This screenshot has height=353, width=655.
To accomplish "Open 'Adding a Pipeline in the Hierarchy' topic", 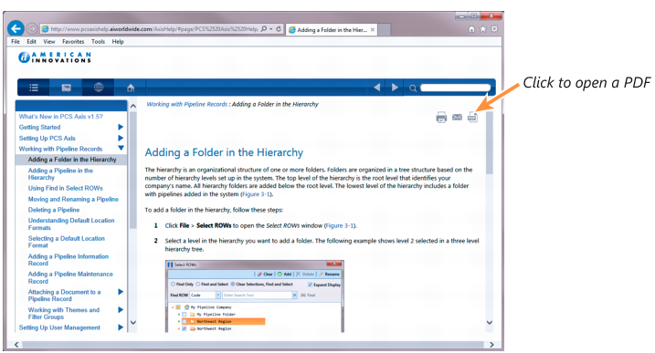I will tap(60, 174).
